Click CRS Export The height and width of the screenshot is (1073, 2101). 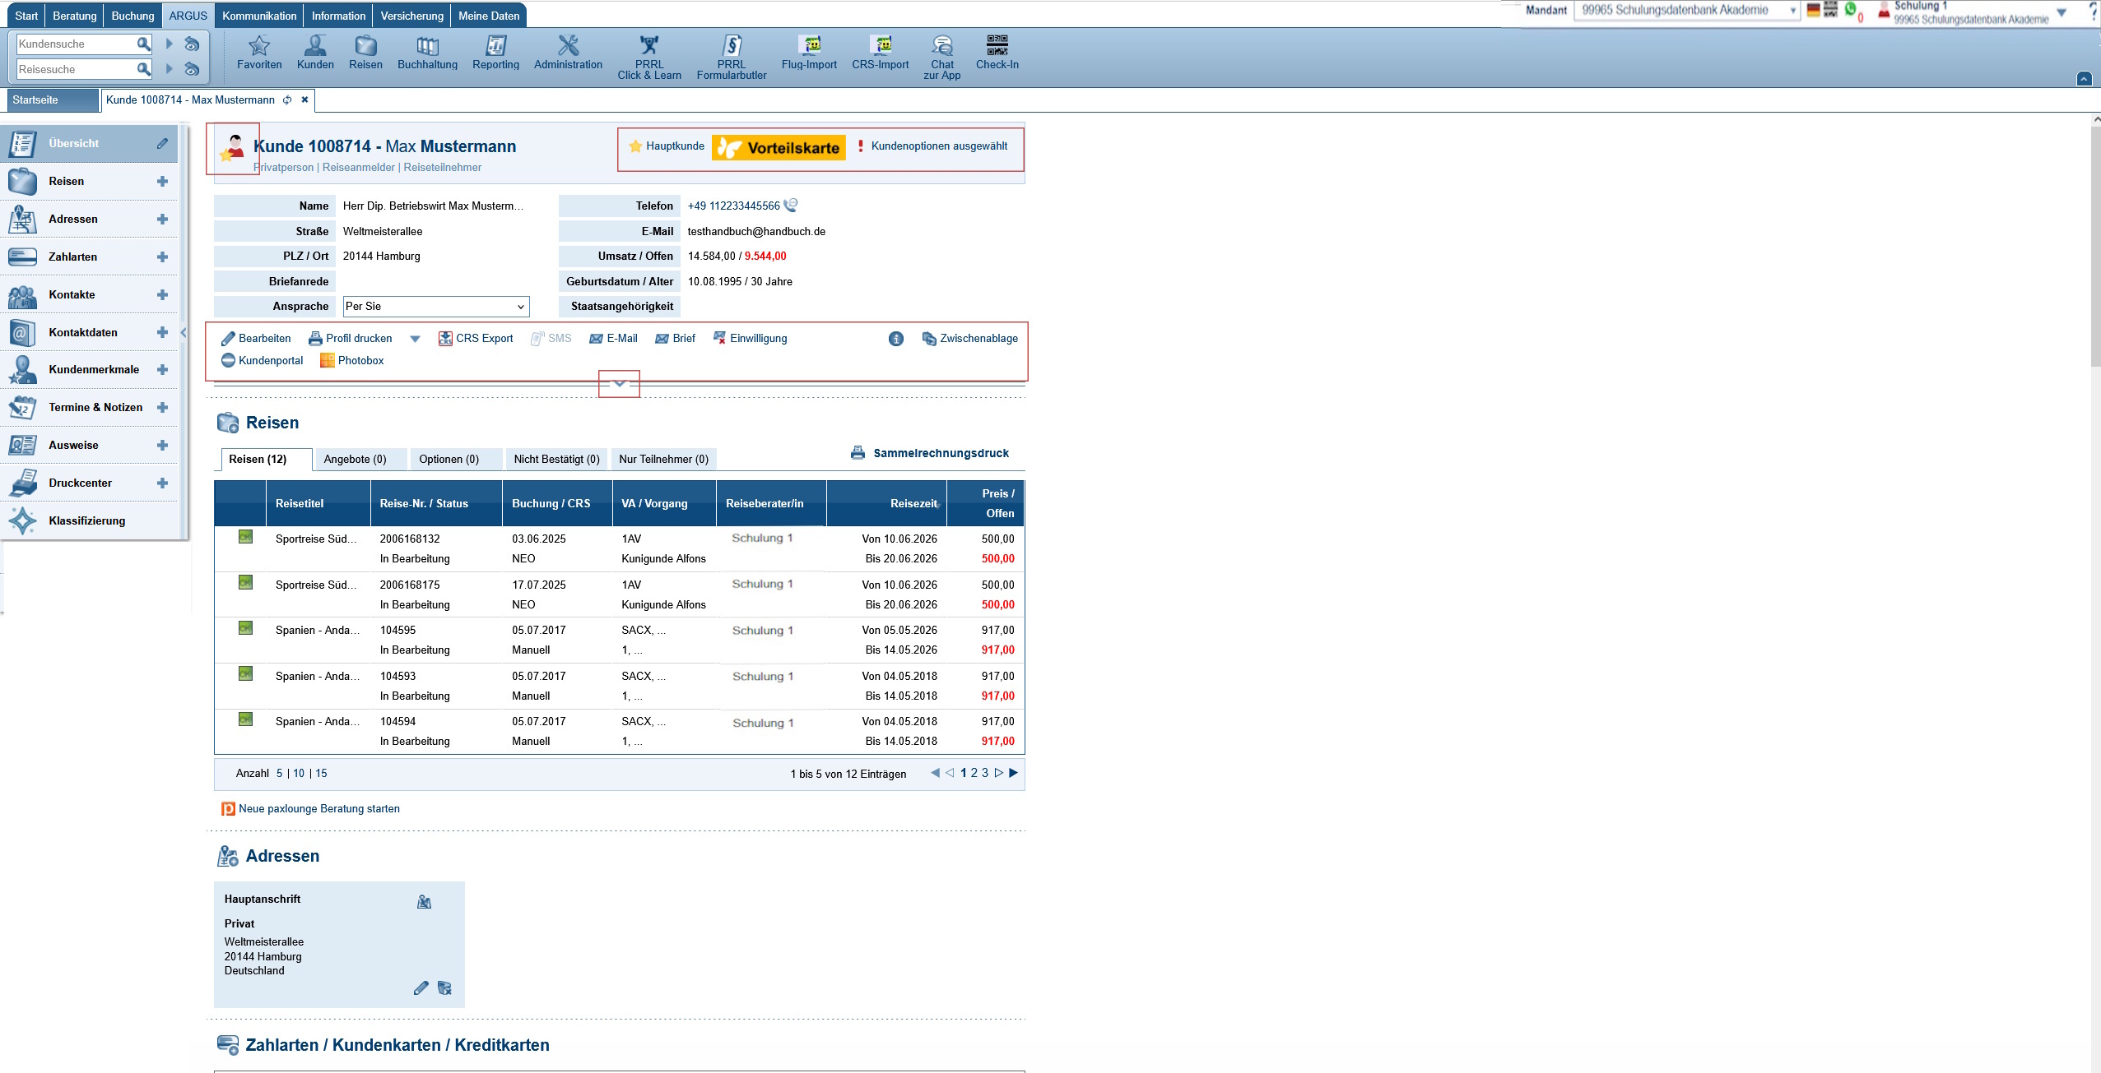[x=476, y=339]
